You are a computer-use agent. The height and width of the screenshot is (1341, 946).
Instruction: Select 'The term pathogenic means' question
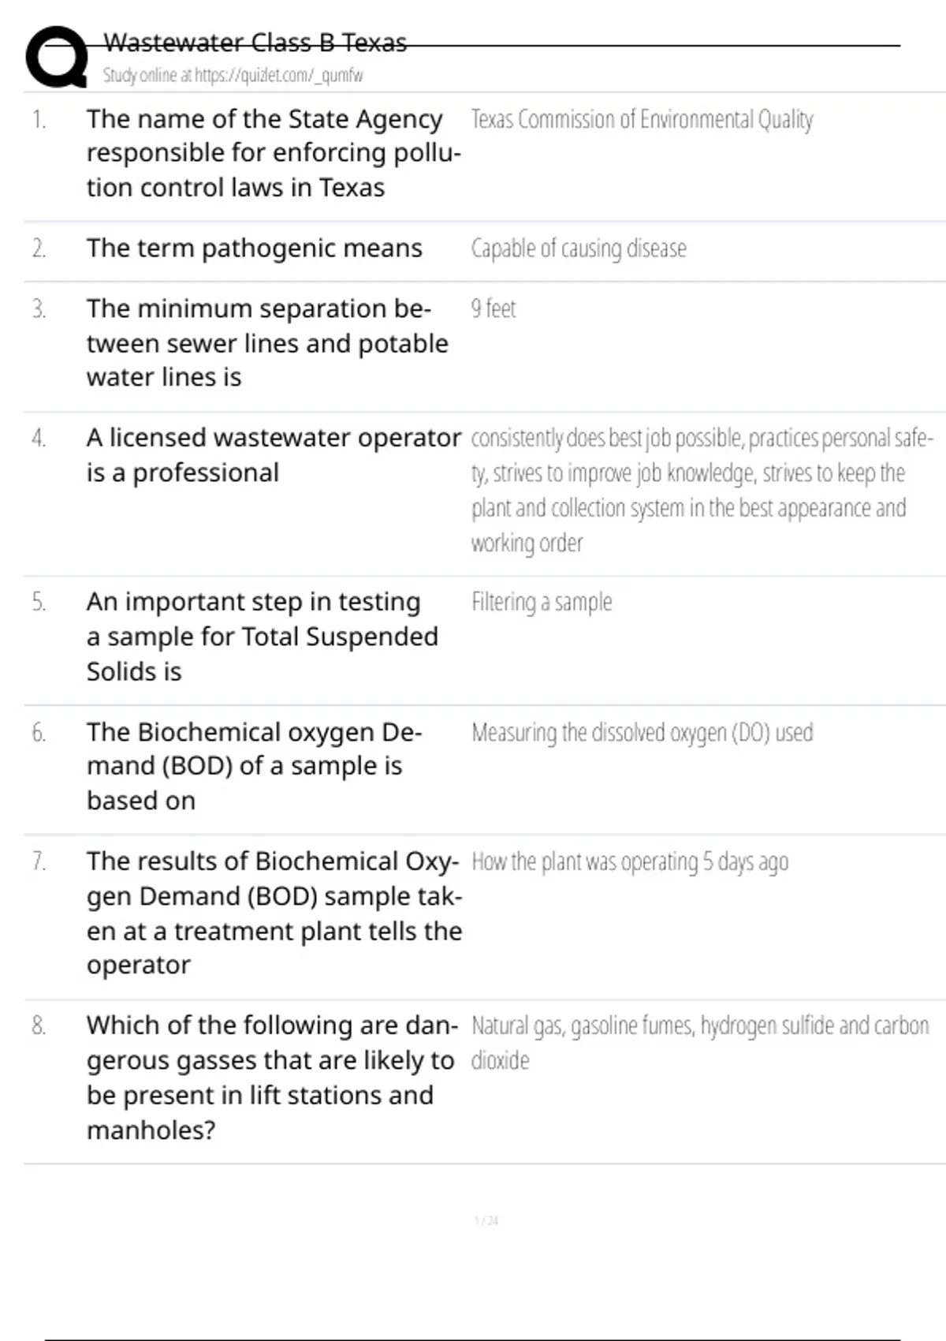[x=254, y=248]
